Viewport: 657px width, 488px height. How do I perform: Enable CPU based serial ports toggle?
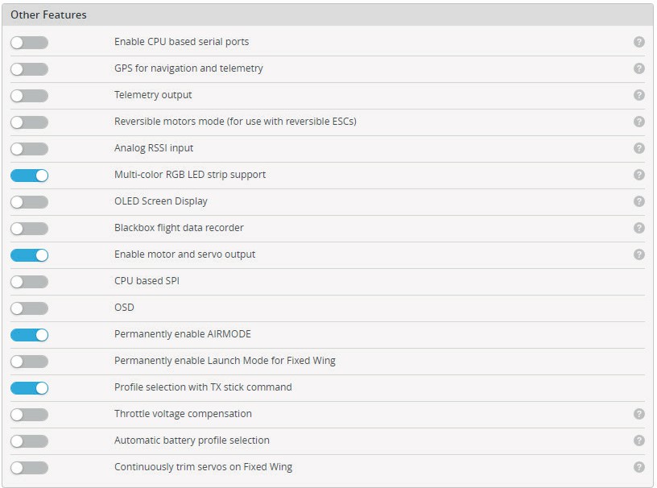pyautogui.click(x=29, y=43)
